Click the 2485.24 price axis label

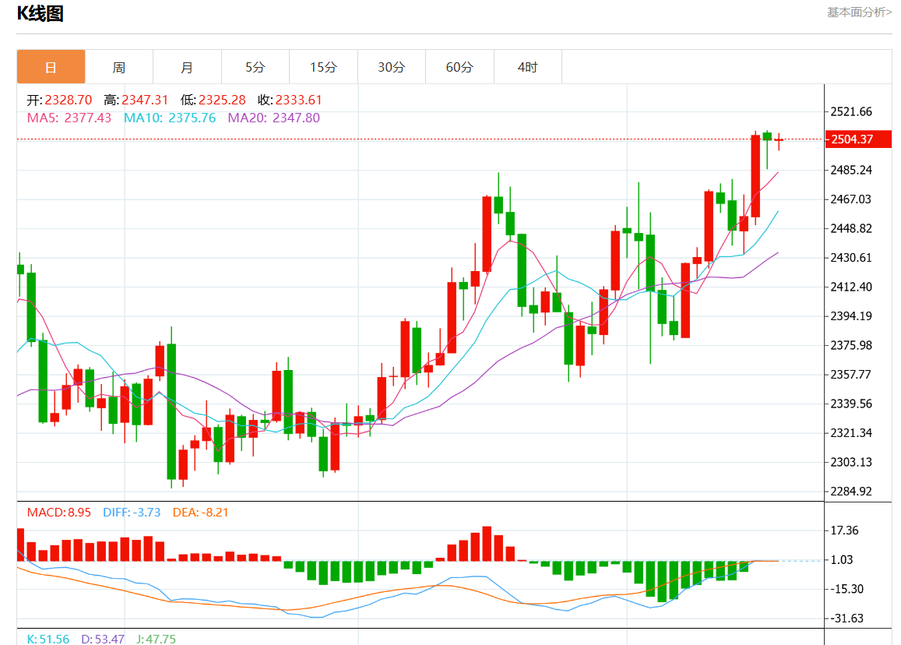[x=851, y=170]
